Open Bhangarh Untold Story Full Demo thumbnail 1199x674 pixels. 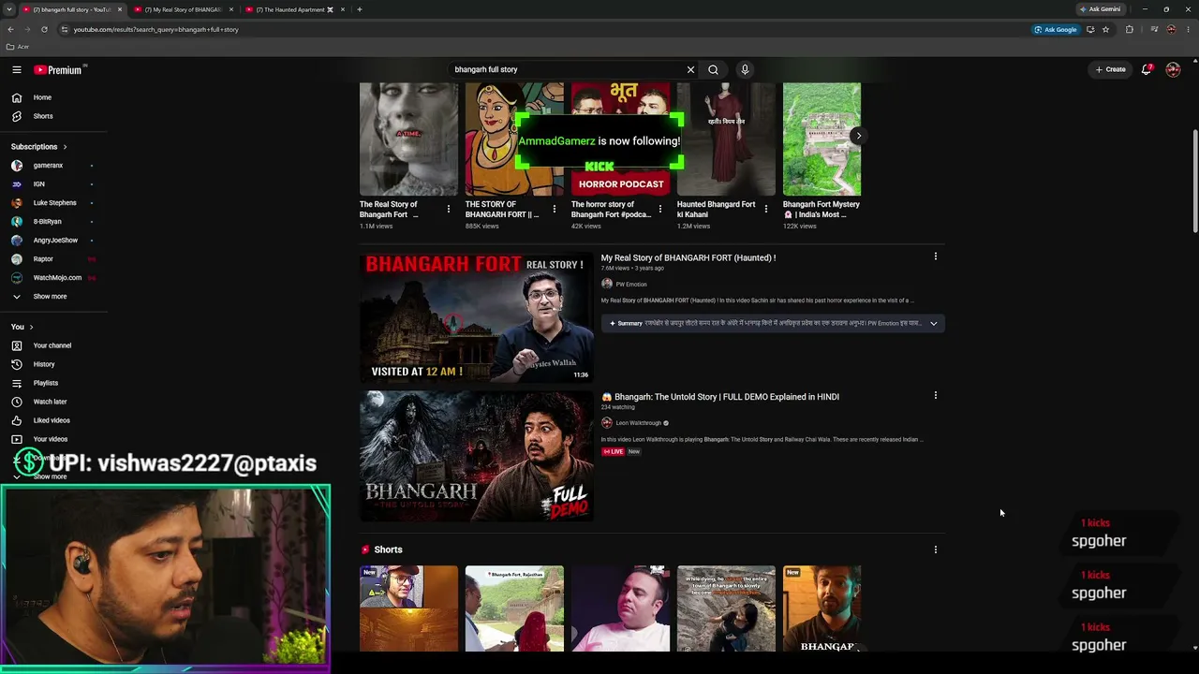point(476,456)
